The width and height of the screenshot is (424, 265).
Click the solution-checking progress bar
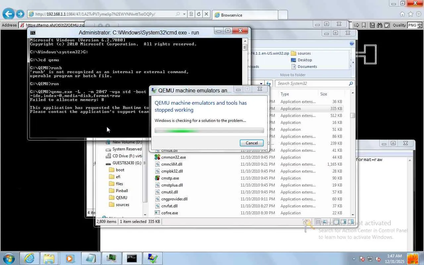(209, 131)
